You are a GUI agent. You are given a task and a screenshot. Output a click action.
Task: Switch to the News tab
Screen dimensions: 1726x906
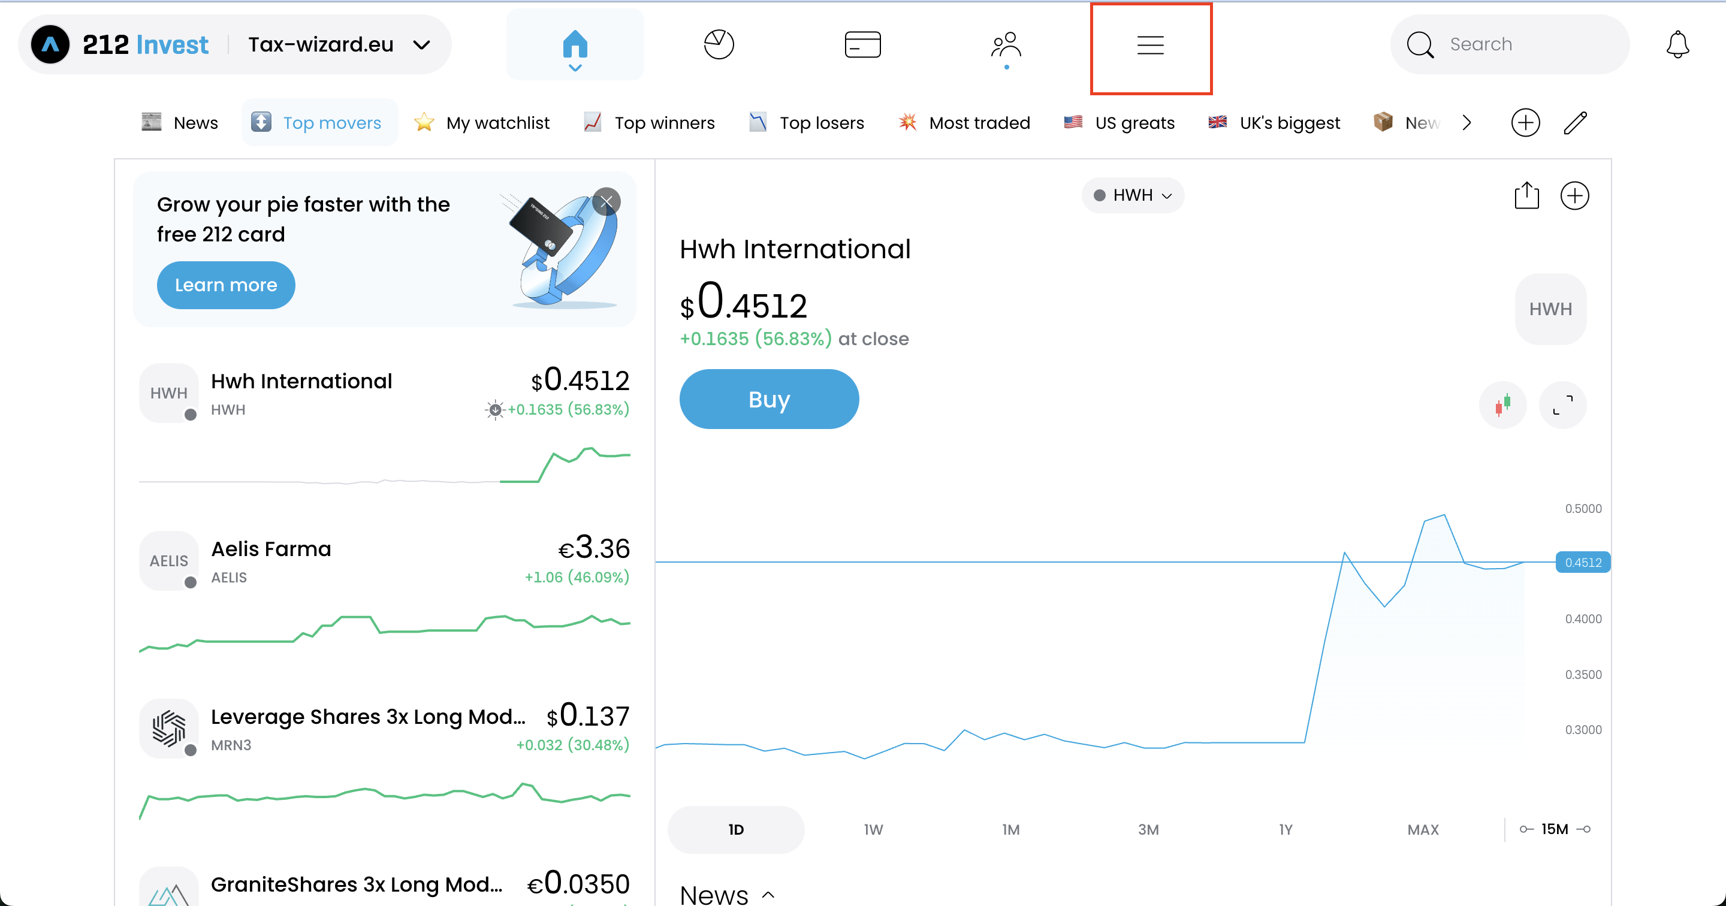coord(180,123)
